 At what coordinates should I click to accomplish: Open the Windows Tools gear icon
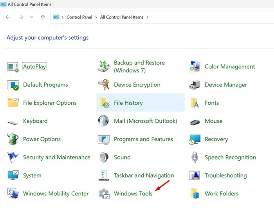click(x=104, y=194)
